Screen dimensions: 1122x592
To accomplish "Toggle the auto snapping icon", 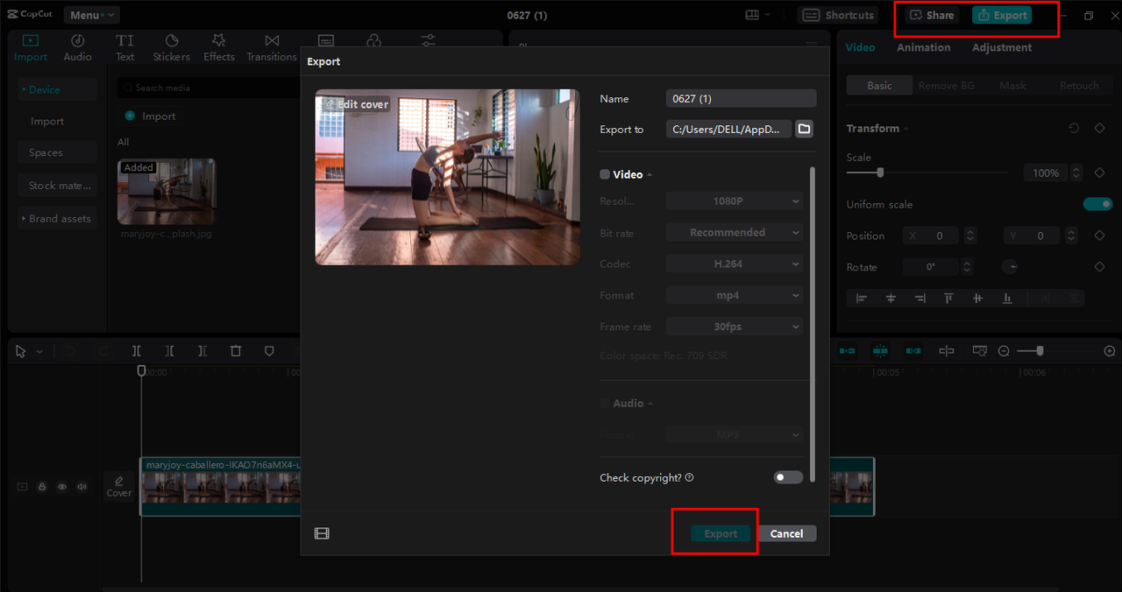I will (880, 350).
